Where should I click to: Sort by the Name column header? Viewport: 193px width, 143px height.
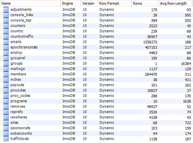coord(30,3)
